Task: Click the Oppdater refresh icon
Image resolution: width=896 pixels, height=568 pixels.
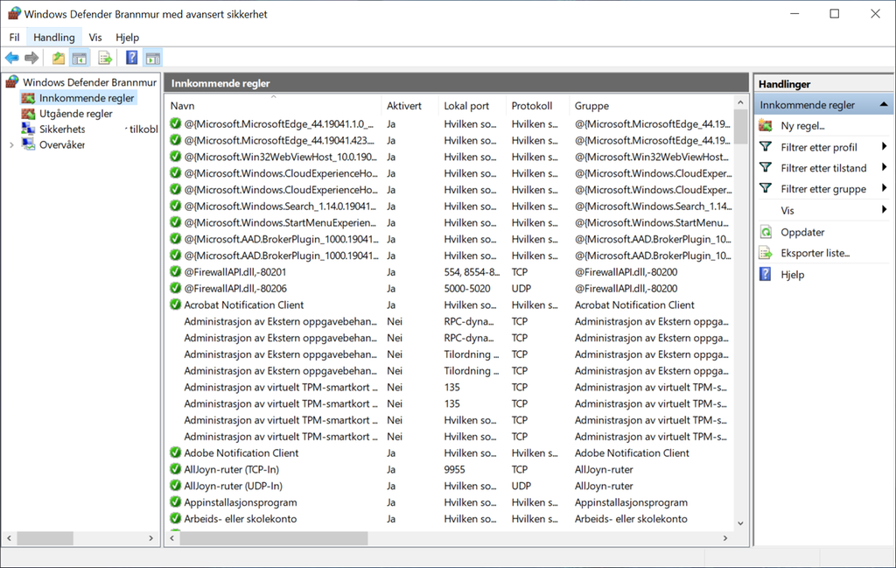Action: coord(766,232)
